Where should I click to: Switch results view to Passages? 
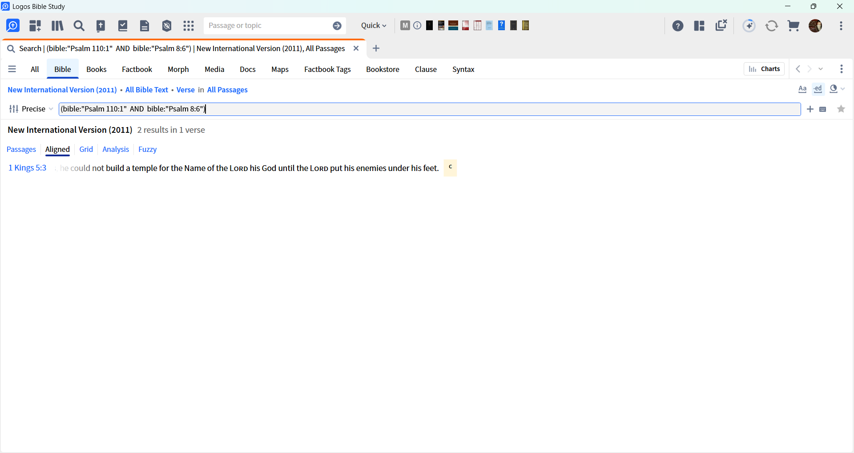(21, 149)
